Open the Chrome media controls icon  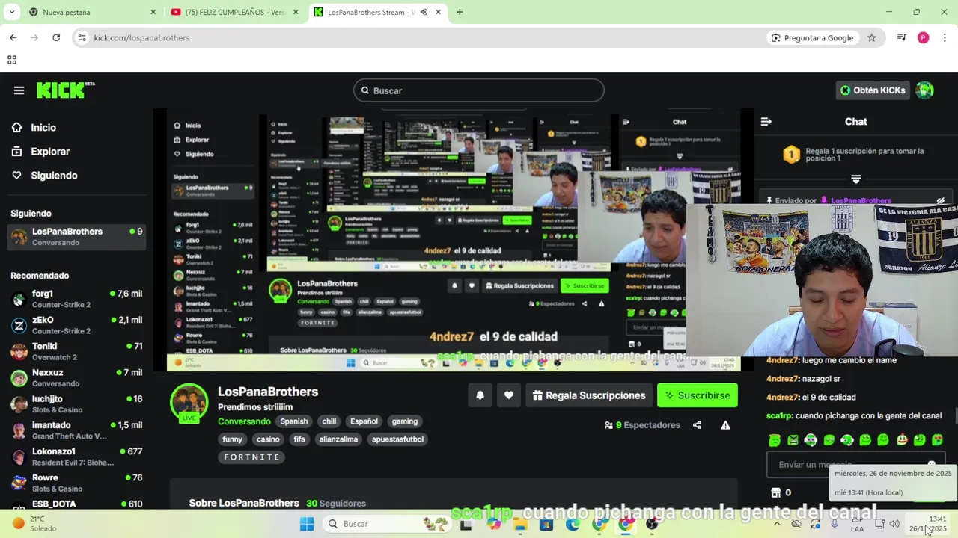click(901, 37)
